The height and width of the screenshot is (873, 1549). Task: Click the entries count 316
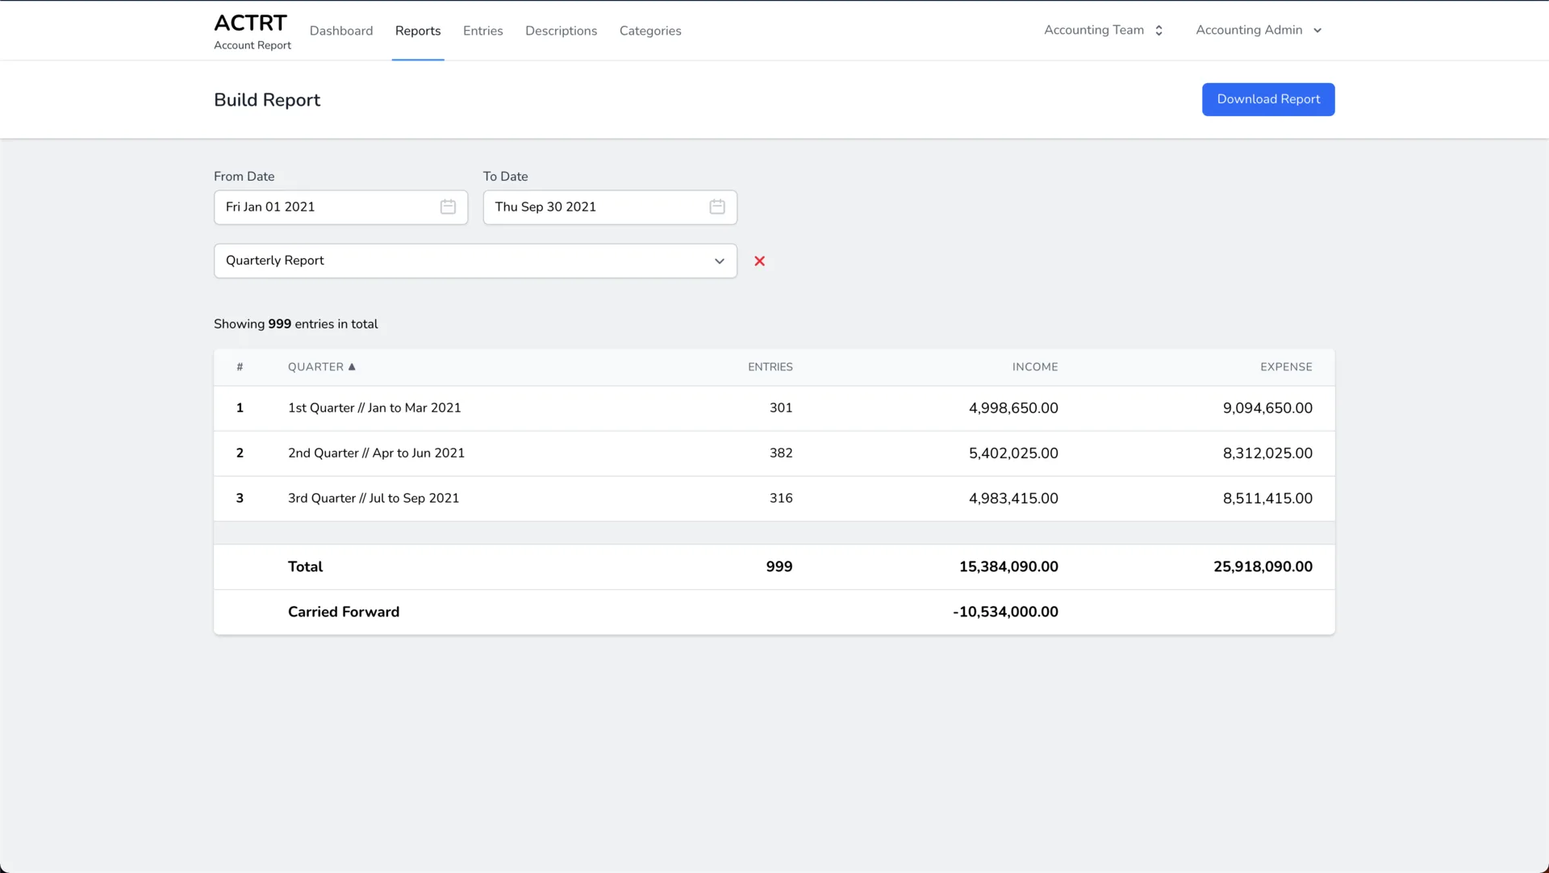(x=781, y=499)
